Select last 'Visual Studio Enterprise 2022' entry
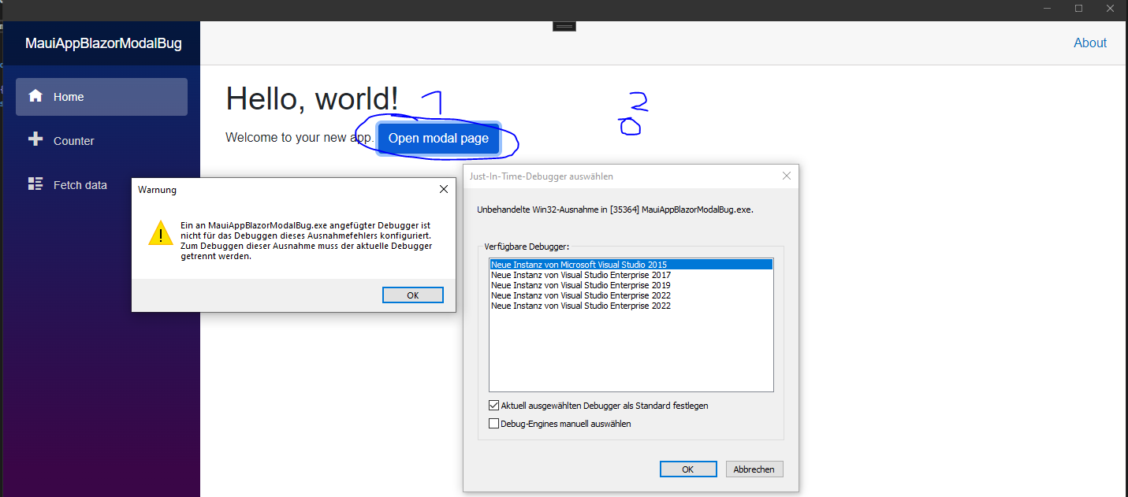 point(631,306)
